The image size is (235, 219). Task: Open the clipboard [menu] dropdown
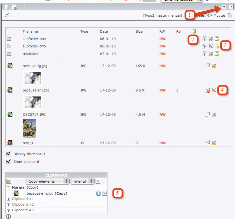tap(82, 181)
